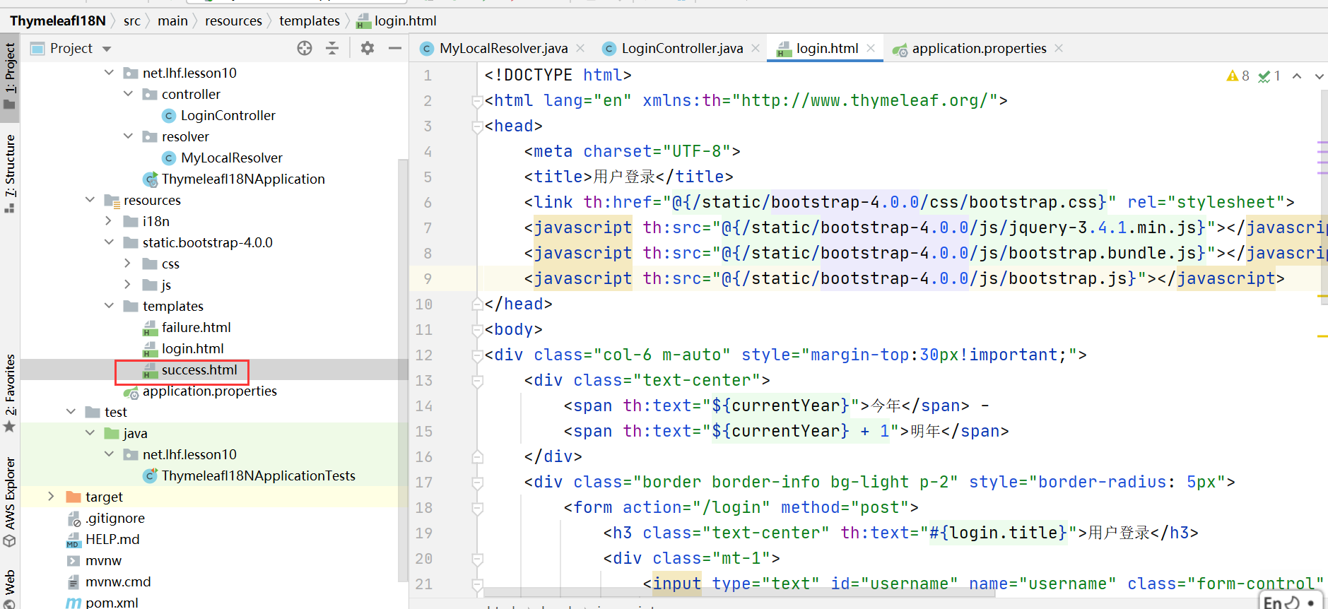Viewport: 1328px width, 609px height.
Task: Fold the head tag on line 3
Action: (x=477, y=126)
